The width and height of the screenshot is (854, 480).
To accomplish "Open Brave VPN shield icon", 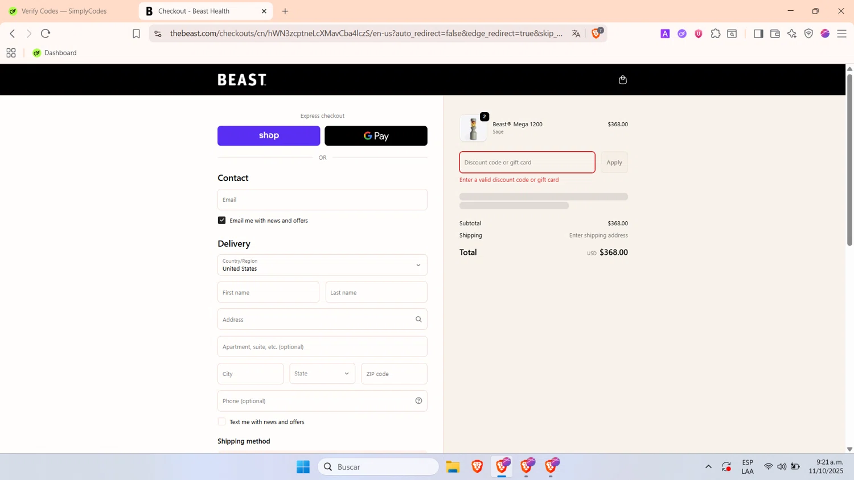I will (x=808, y=34).
